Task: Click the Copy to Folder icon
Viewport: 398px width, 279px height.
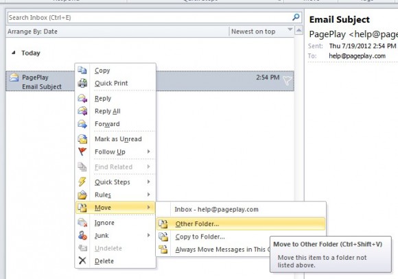Action: click(x=163, y=236)
